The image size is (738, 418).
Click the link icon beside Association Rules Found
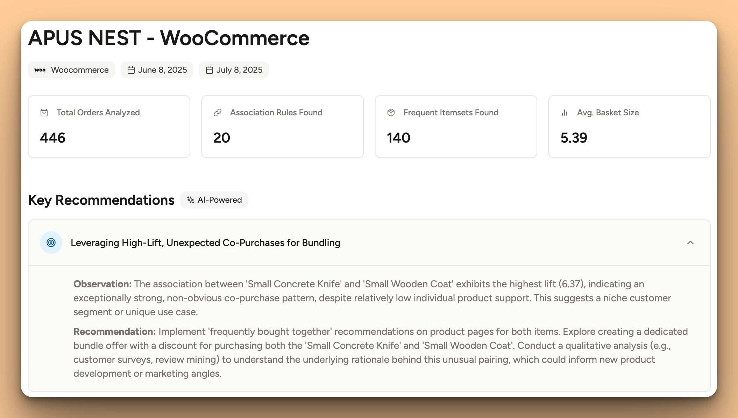[218, 113]
